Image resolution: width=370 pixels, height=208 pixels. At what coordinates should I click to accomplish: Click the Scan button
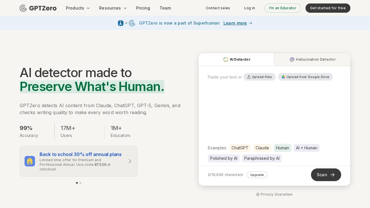click(326, 175)
